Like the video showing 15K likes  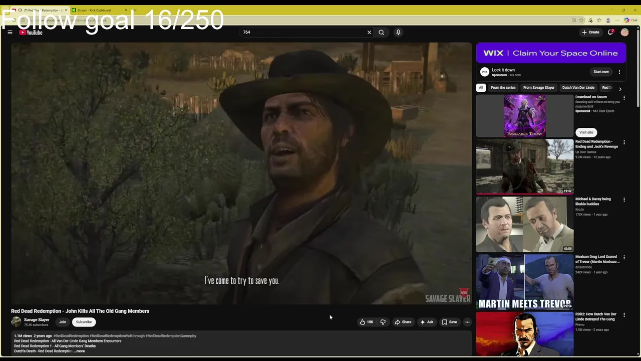pos(367,322)
